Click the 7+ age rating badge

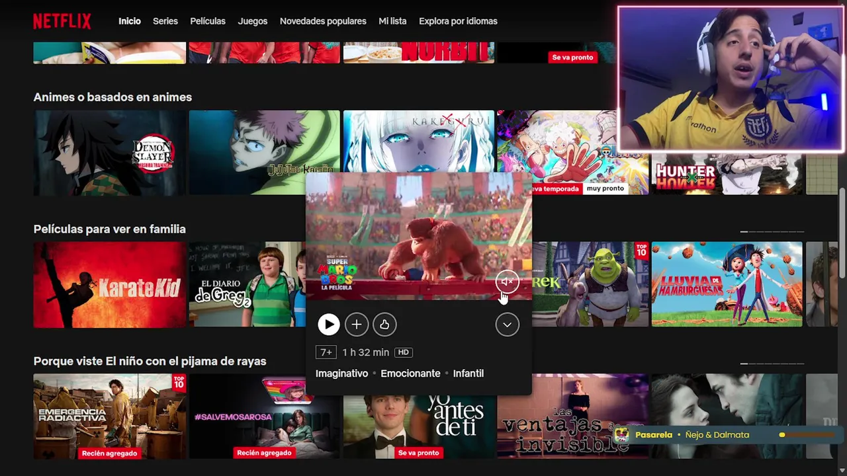(326, 352)
